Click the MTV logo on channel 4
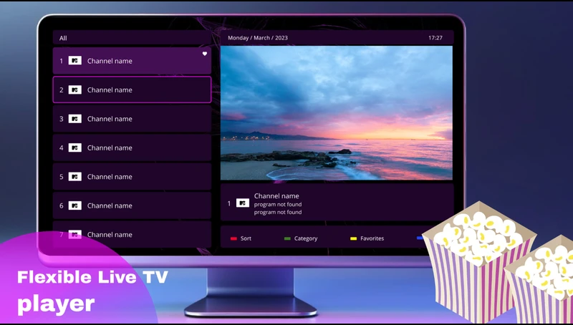The width and height of the screenshot is (573, 325). [75, 147]
